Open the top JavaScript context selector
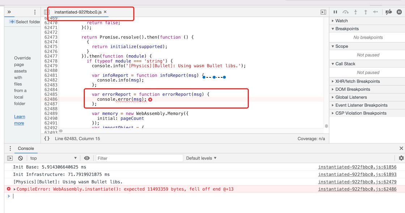405x213 pixels. [53, 158]
